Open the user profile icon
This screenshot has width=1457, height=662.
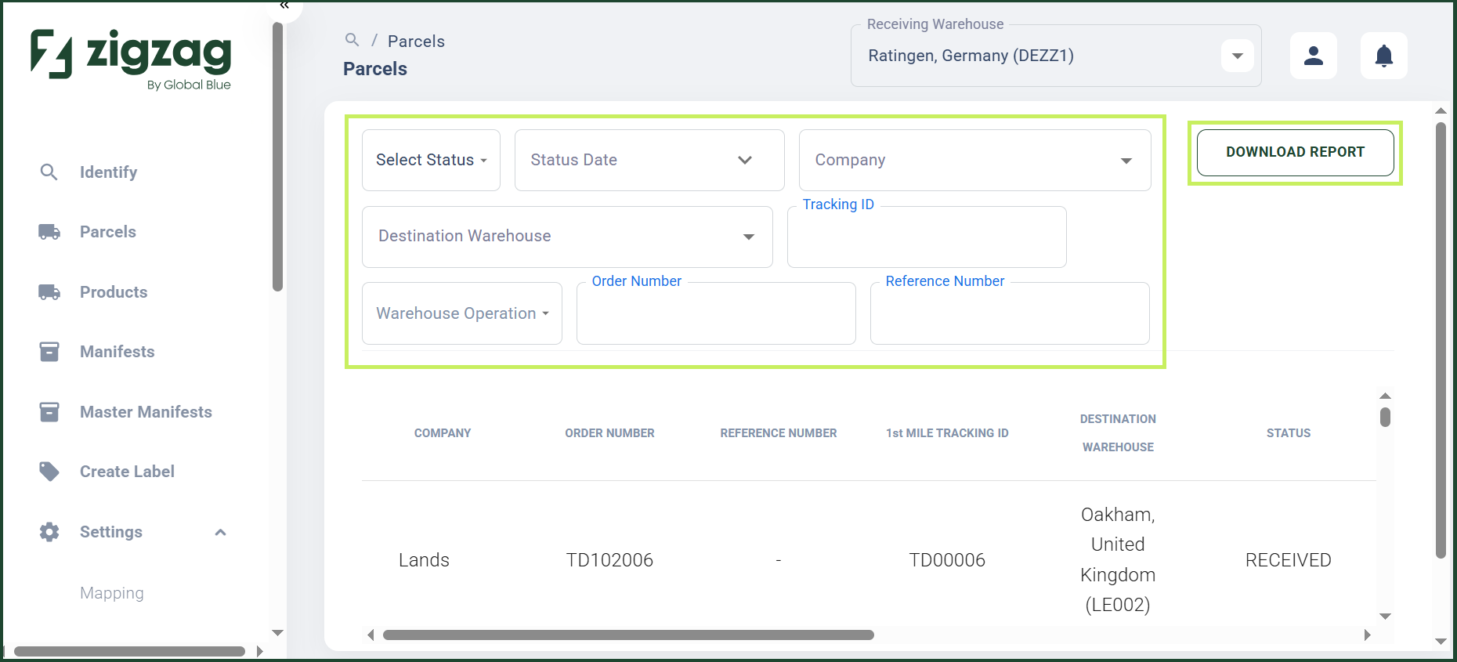[1314, 56]
